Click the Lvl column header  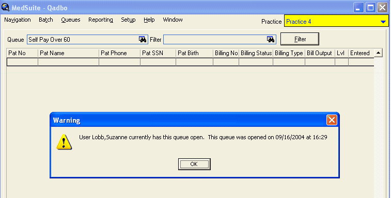tap(341, 53)
